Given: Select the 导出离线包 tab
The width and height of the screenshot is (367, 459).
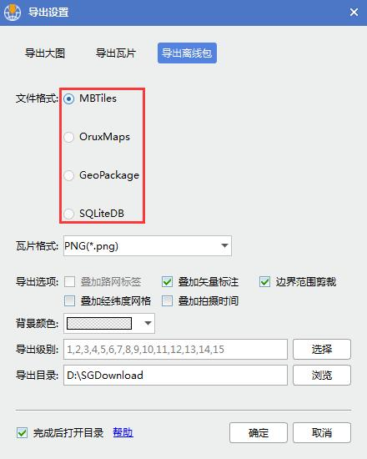Looking at the screenshot, I should (x=187, y=53).
